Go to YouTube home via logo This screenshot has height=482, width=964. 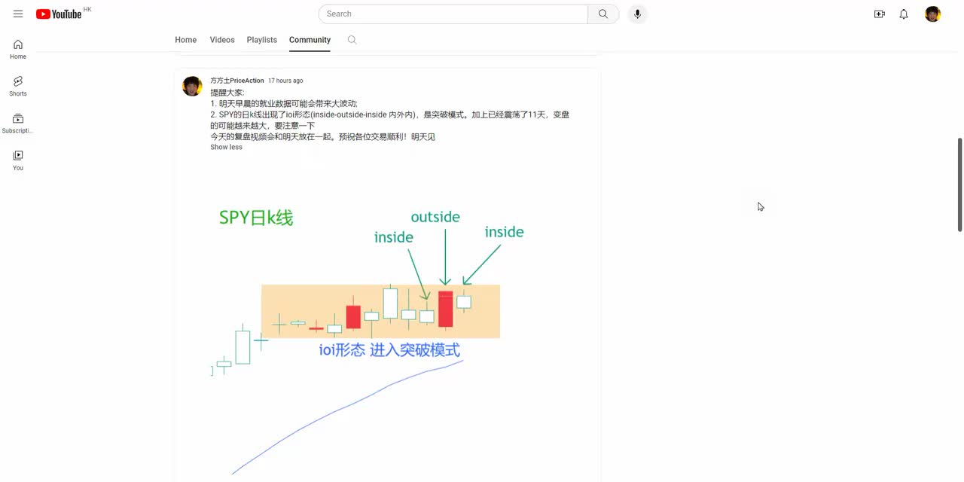click(x=59, y=14)
